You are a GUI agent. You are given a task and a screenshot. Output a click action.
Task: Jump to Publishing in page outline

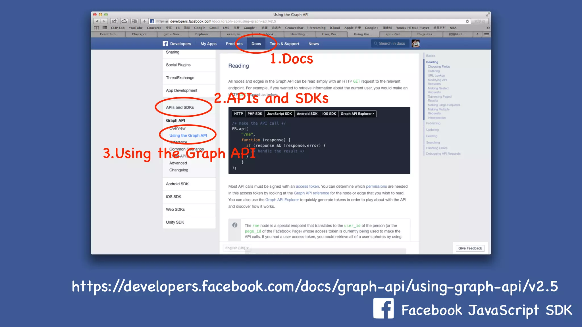click(x=433, y=123)
